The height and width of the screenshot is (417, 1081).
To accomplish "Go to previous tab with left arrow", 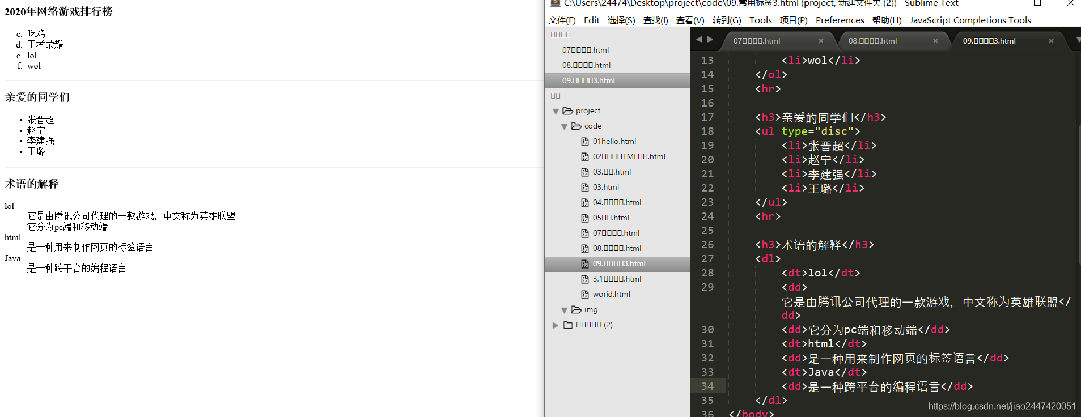I will coord(699,39).
